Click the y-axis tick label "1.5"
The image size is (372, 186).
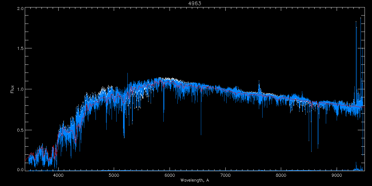pyautogui.click(x=20, y=49)
